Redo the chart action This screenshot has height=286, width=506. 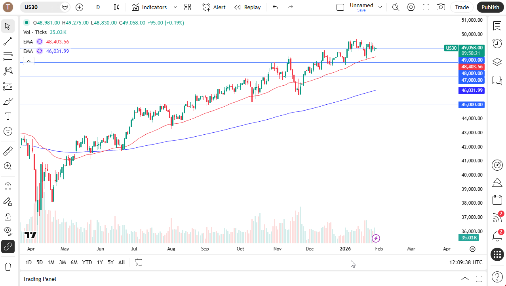[x=291, y=7]
